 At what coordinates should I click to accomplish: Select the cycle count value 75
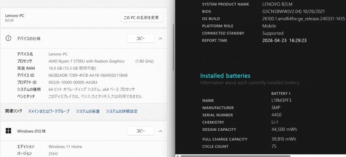pos(274,146)
